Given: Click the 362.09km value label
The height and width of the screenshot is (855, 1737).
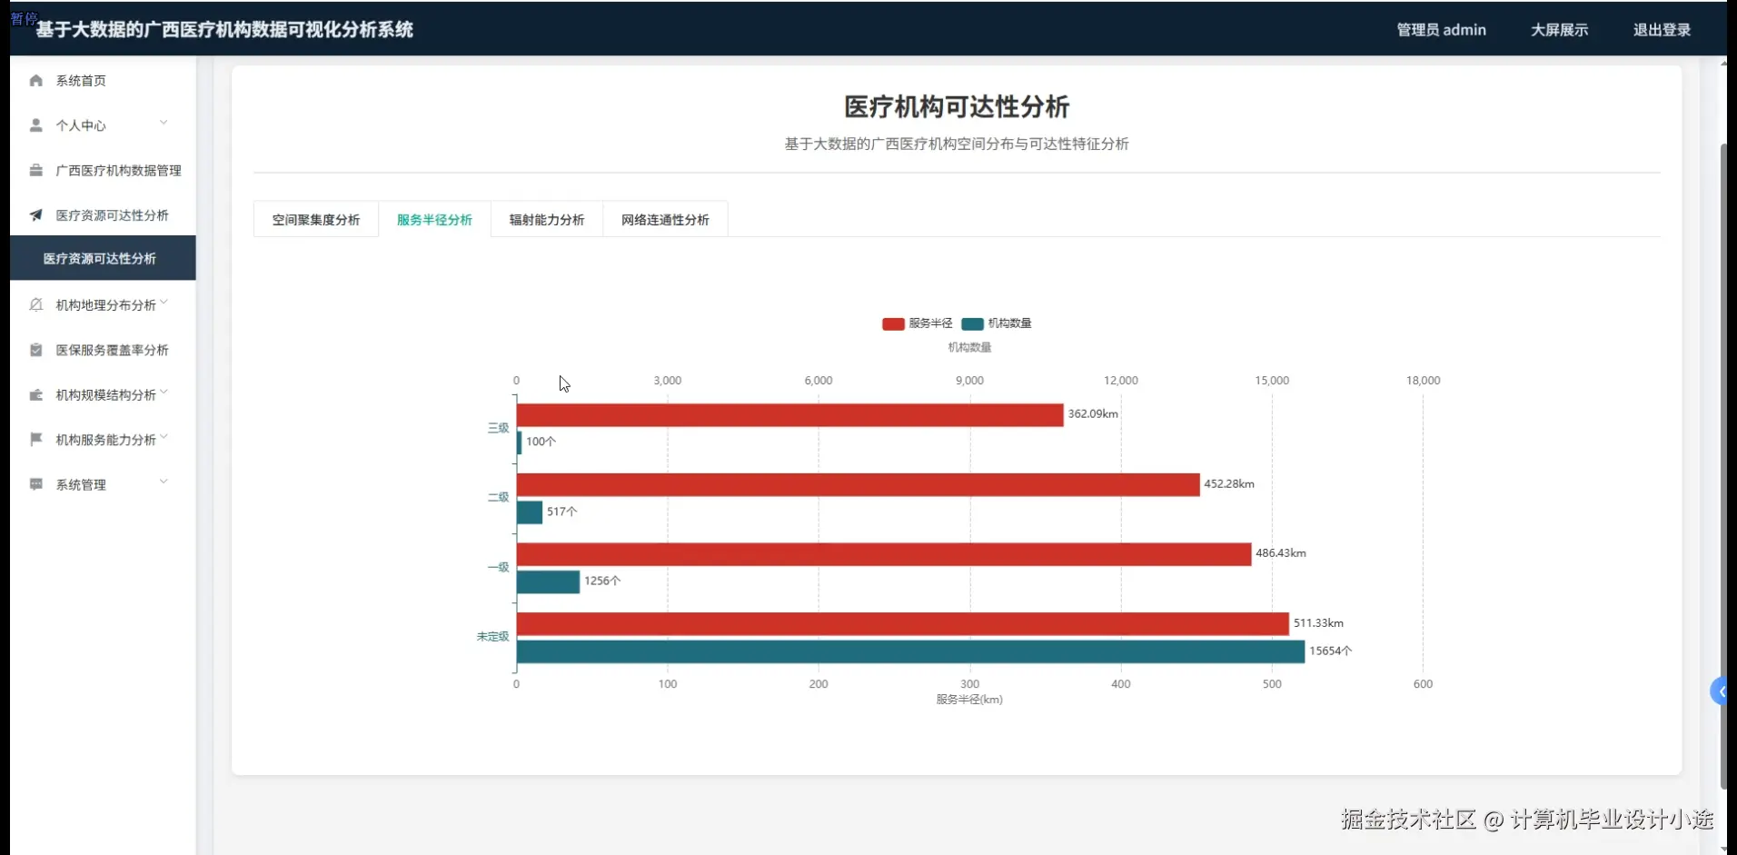Looking at the screenshot, I should point(1093,414).
